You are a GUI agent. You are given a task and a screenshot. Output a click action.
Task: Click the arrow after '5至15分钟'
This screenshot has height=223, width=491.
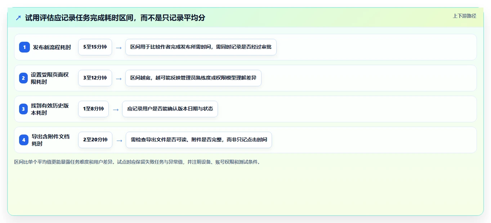tap(119, 47)
